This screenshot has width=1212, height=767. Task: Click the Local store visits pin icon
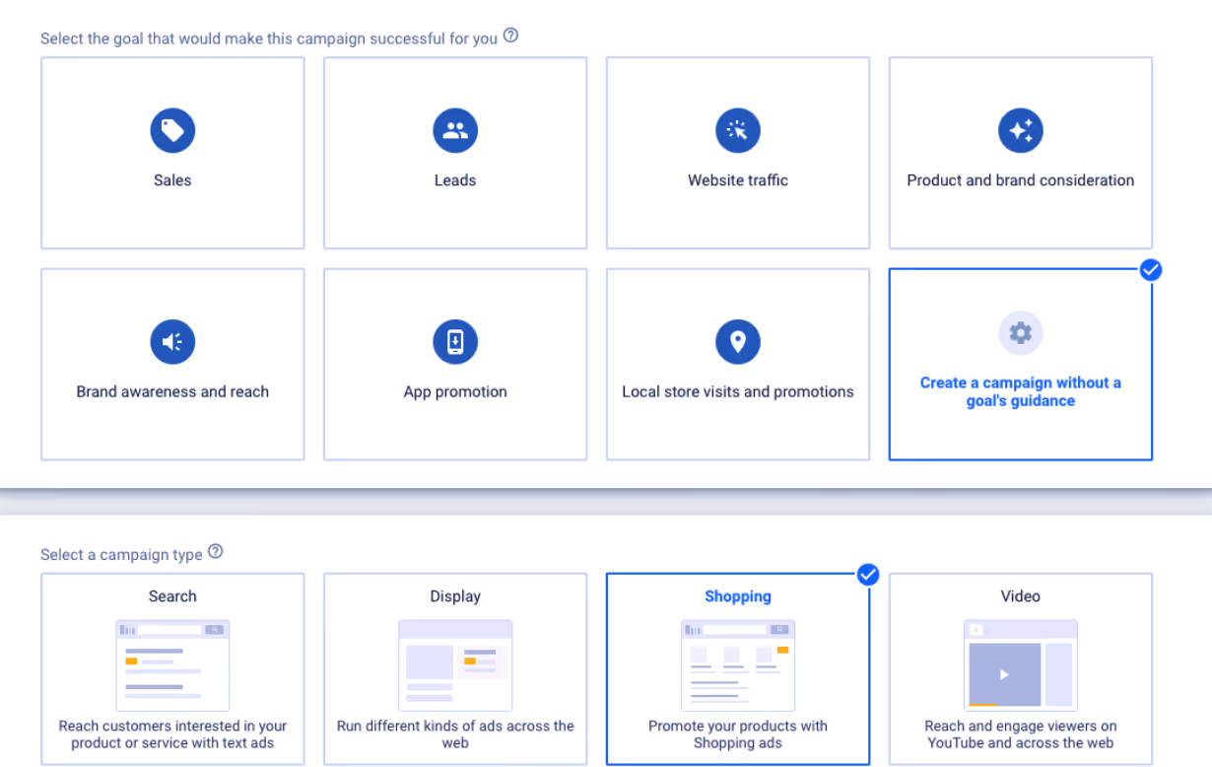[x=738, y=342]
